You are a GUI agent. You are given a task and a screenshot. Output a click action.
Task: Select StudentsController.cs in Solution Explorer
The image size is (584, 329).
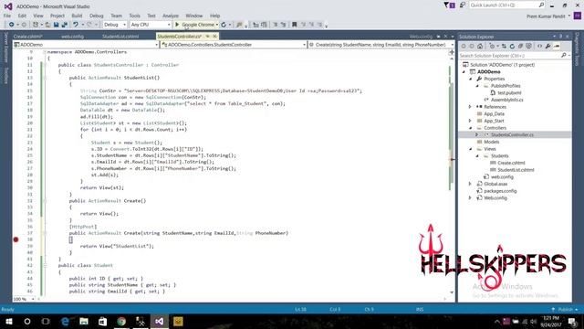[512, 134]
